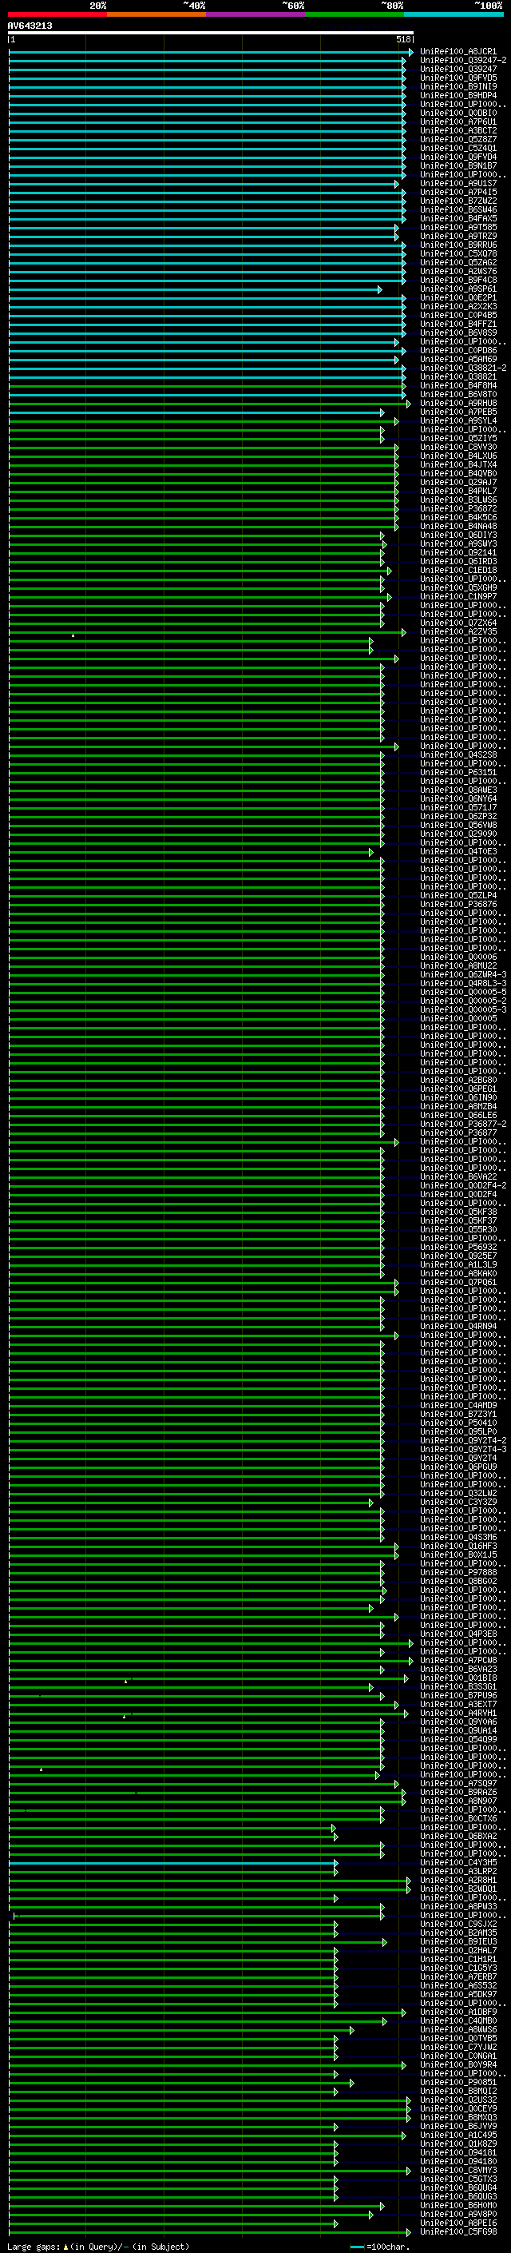Select the UniRef100_B9INI9 label
511x2253 pixels.
(x=458, y=86)
